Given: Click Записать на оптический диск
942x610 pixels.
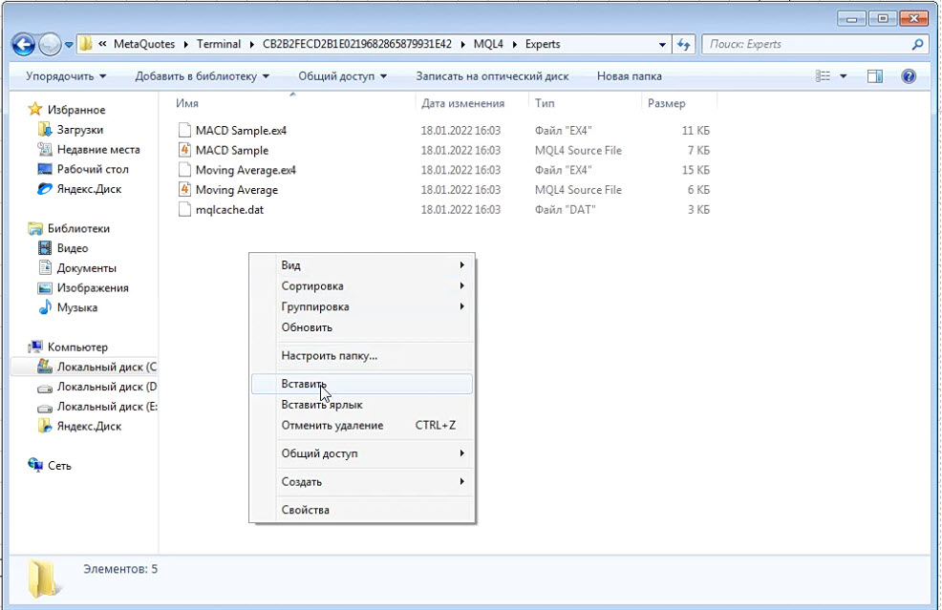Looking at the screenshot, I should (x=492, y=76).
